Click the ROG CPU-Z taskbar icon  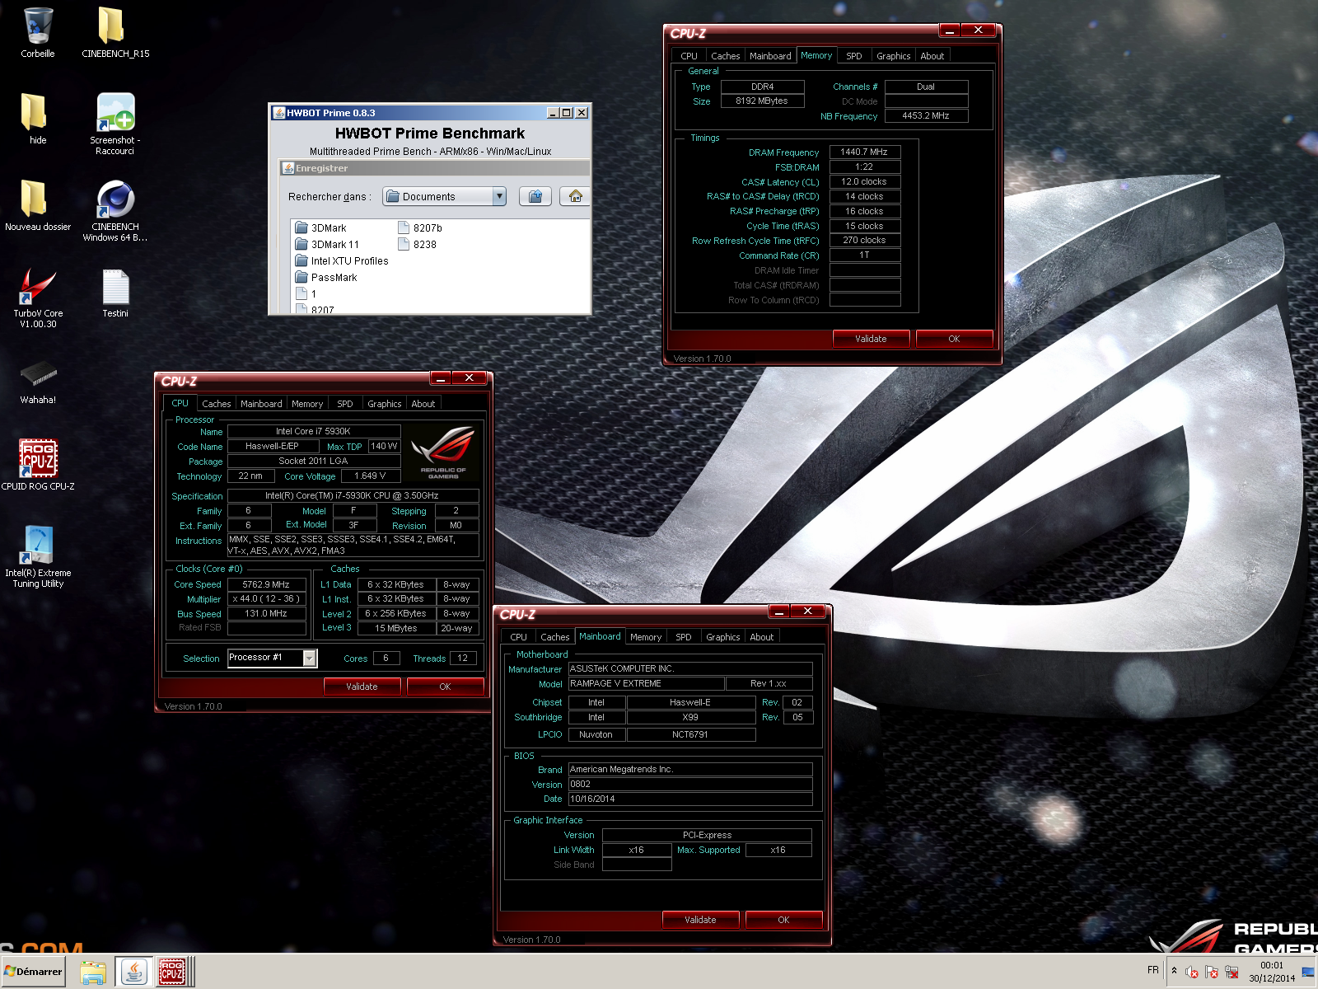coord(172,973)
